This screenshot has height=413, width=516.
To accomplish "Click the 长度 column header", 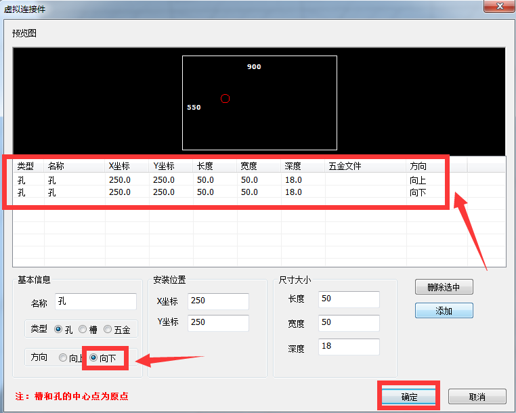I will (x=215, y=166).
